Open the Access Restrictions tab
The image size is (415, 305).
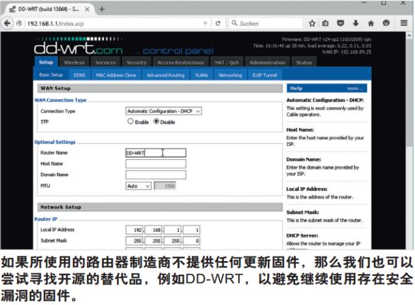click(x=180, y=62)
